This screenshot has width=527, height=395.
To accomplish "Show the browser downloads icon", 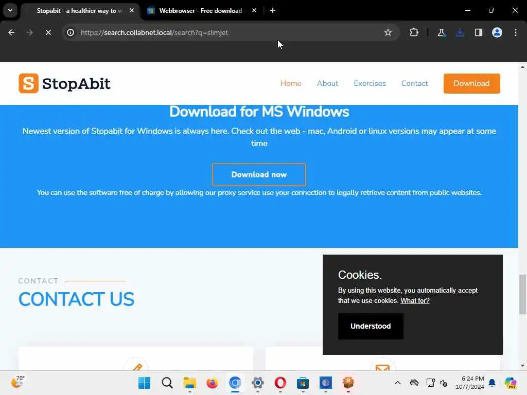I will click(x=460, y=32).
